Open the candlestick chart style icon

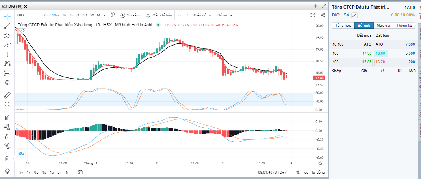[113, 15]
